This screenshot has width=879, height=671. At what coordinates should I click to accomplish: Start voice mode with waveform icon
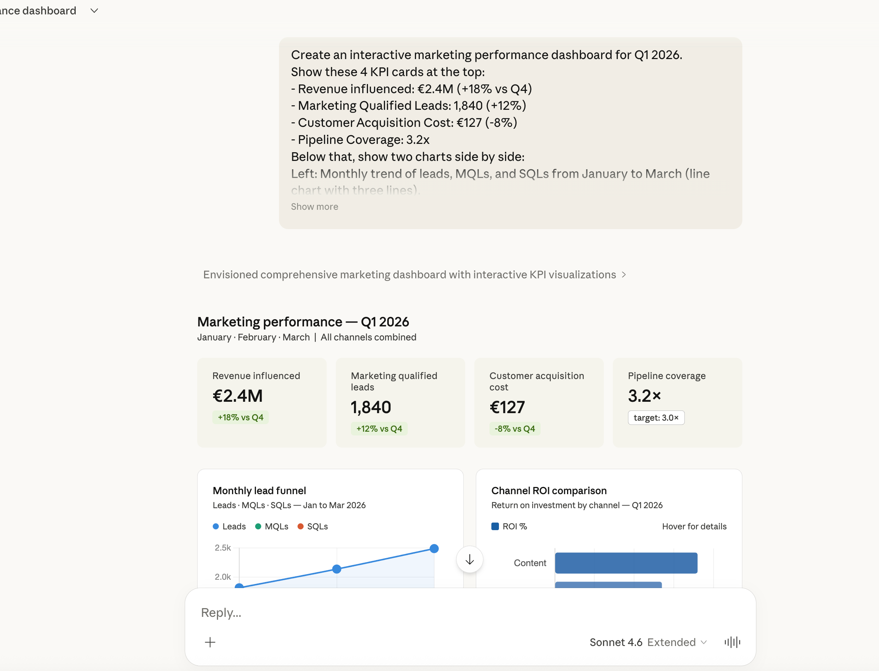click(x=732, y=642)
